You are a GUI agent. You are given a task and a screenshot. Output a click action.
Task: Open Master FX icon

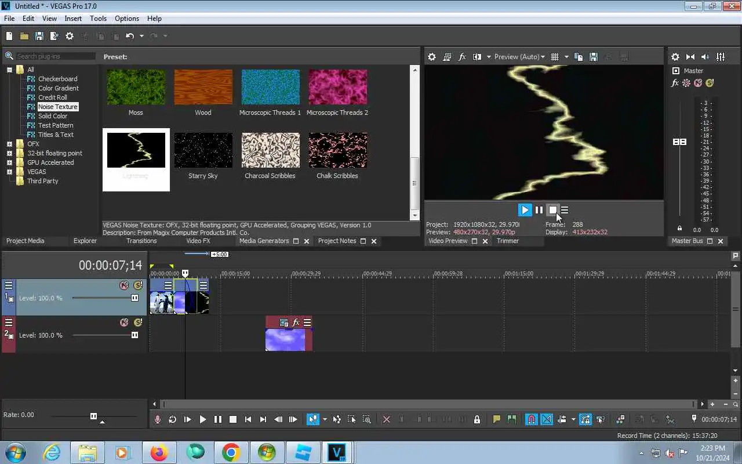[675, 83]
